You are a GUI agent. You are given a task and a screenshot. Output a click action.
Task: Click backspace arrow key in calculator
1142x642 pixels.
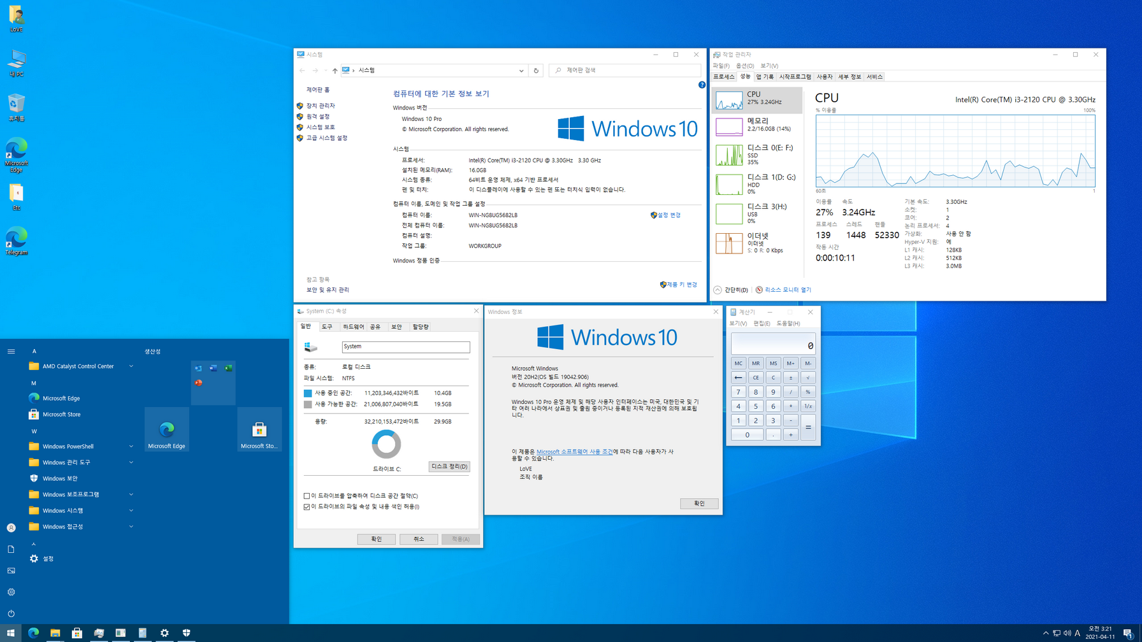click(x=738, y=378)
